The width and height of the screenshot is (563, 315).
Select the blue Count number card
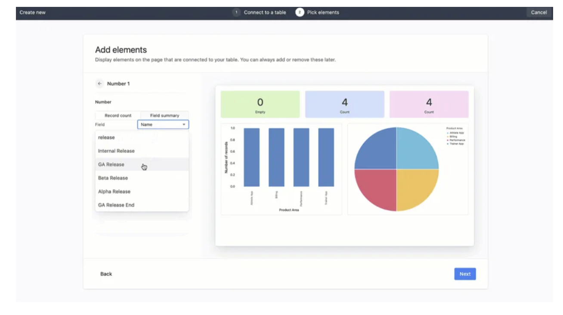coord(344,104)
